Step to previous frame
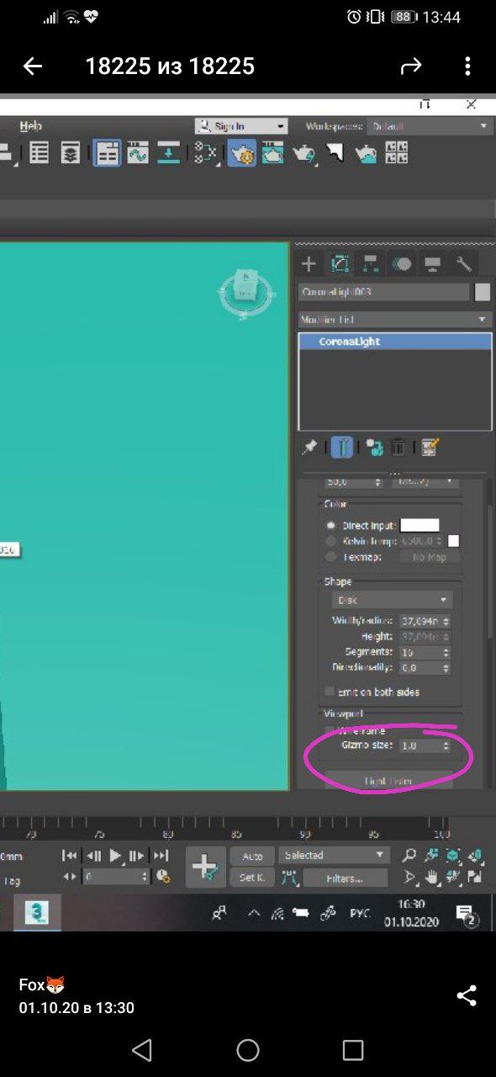496x1077 pixels. coord(94,856)
